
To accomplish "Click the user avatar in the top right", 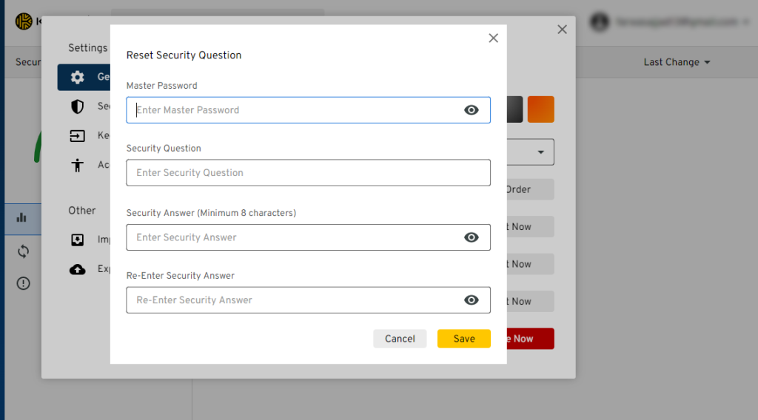I will 600,22.
